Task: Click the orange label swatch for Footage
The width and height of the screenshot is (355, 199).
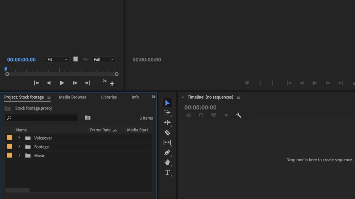Action: (10, 146)
